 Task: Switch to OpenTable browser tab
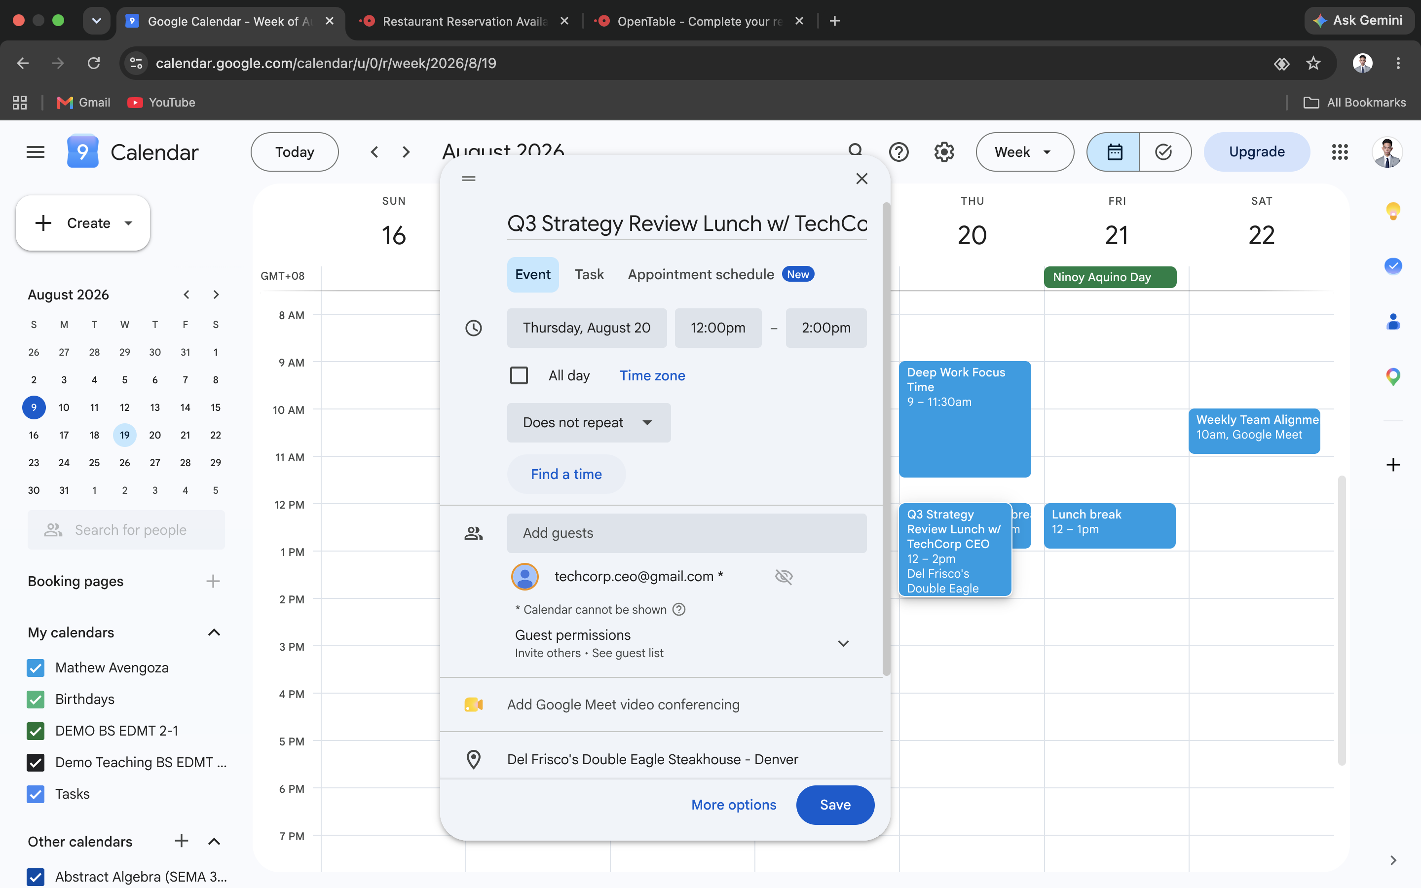(x=699, y=21)
